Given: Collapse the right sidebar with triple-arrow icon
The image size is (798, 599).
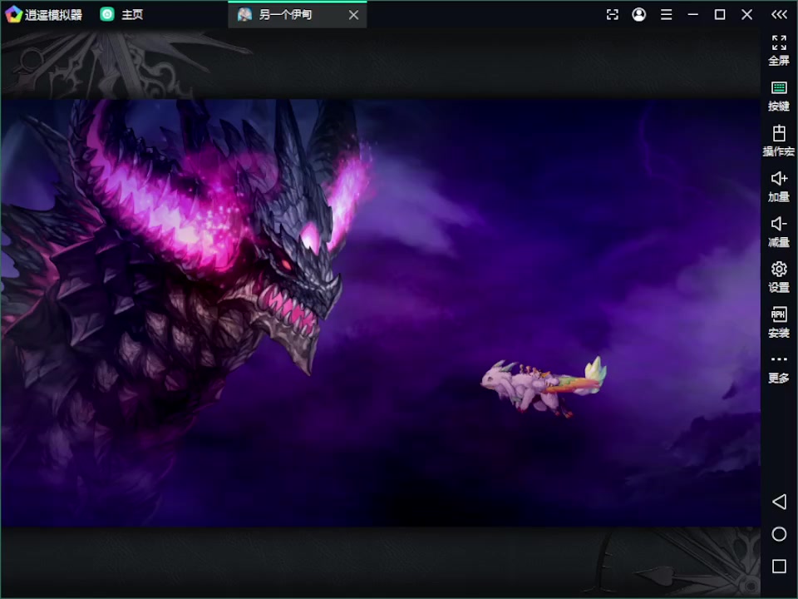Looking at the screenshot, I should tap(779, 14).
